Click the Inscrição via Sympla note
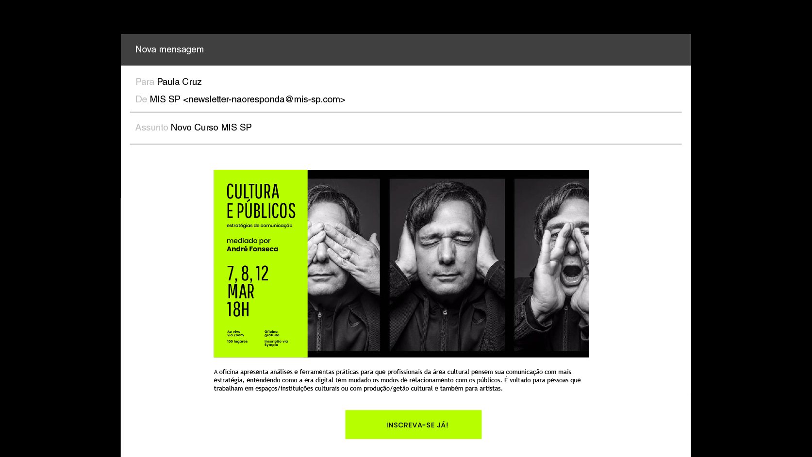Viewport: 812px width, 457px height. [x=276, y=343]
